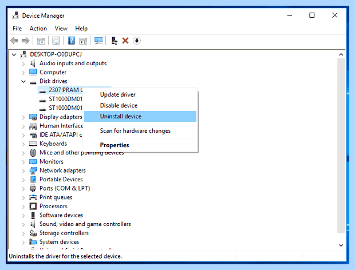The image size is (355, 270).
Task: Open the Action menu
Action: (x=38, y=29)
